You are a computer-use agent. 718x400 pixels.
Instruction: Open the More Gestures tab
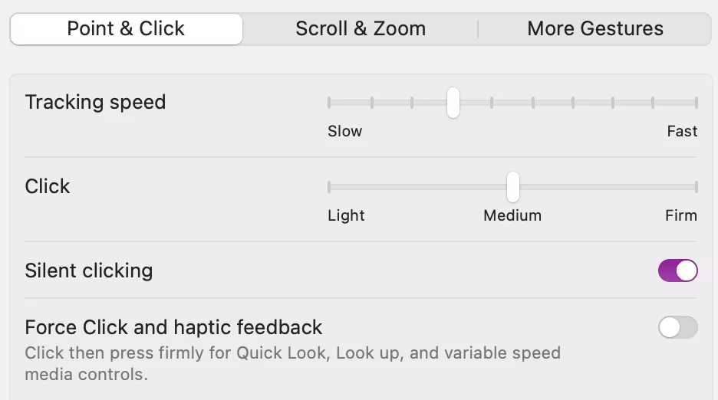tap(595, 29)
